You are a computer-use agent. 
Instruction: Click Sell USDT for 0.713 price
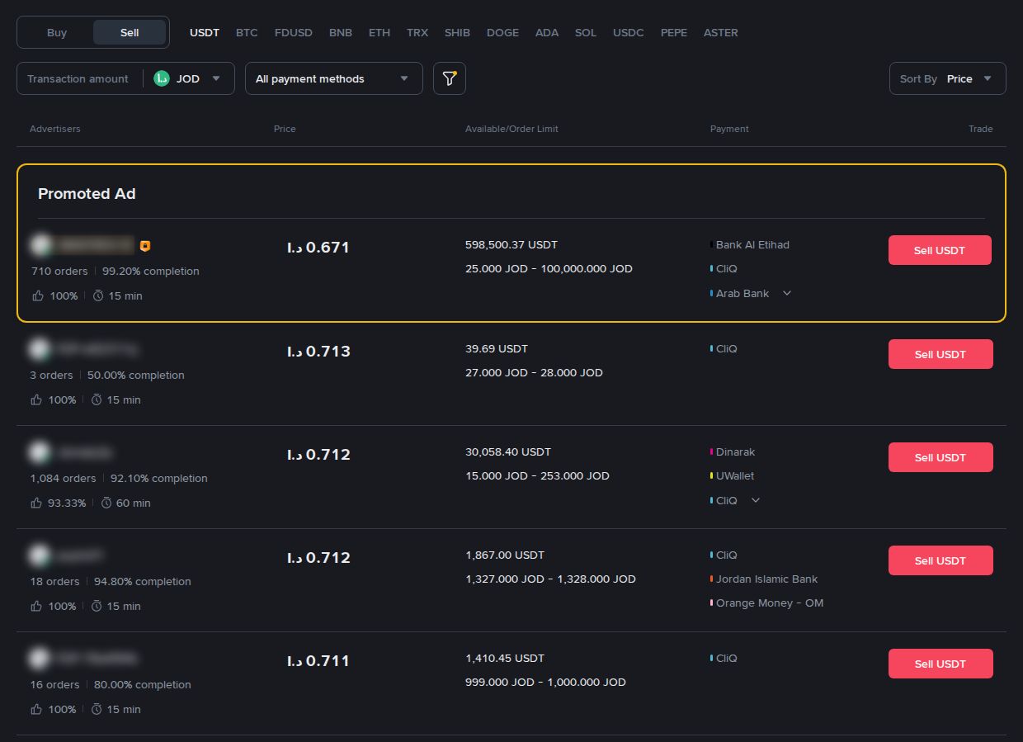[x=940, y=354]
